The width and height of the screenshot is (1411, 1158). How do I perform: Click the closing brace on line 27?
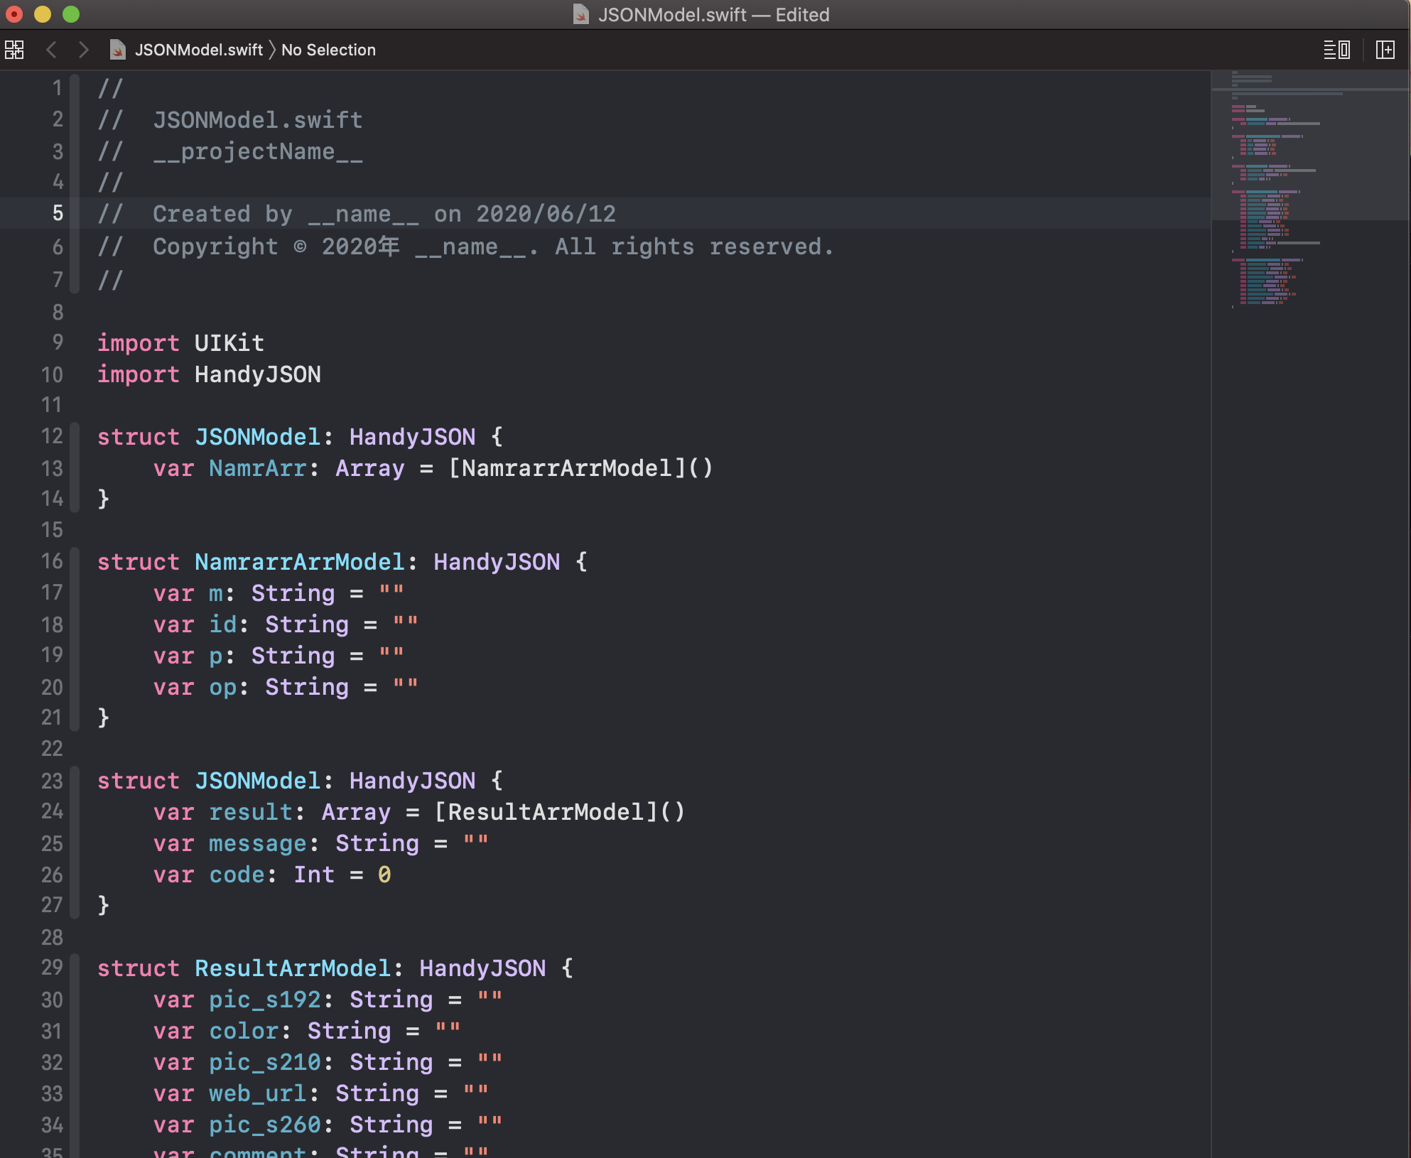click(x=104, y=905)
